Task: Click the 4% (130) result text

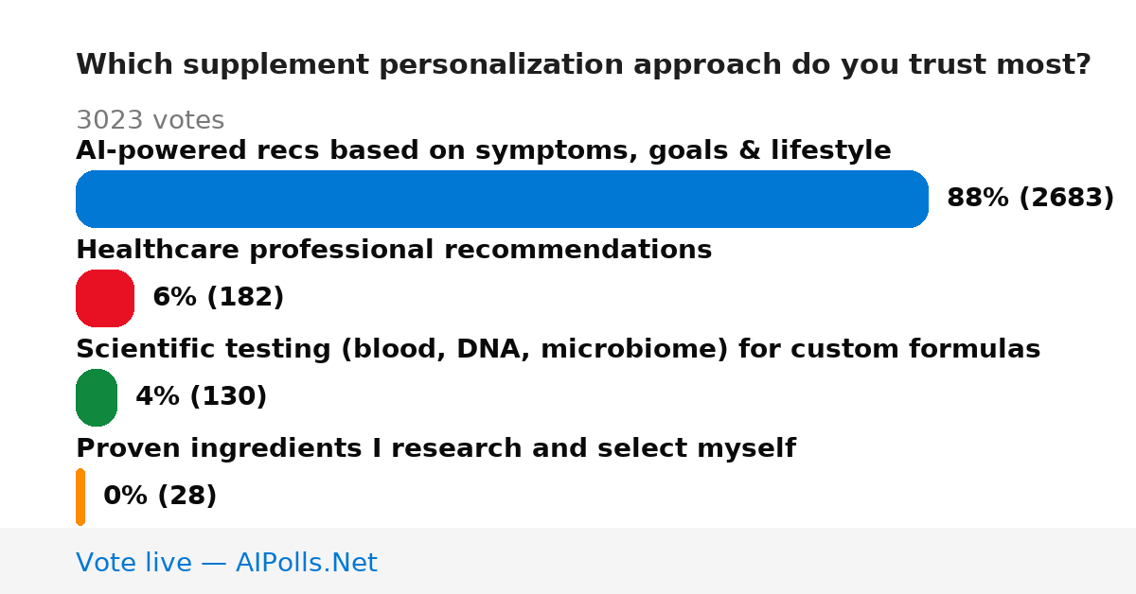Action: [202, 397]
